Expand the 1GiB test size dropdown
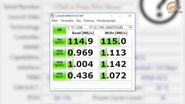Screen dimensions: 185x104 point(84,27)
